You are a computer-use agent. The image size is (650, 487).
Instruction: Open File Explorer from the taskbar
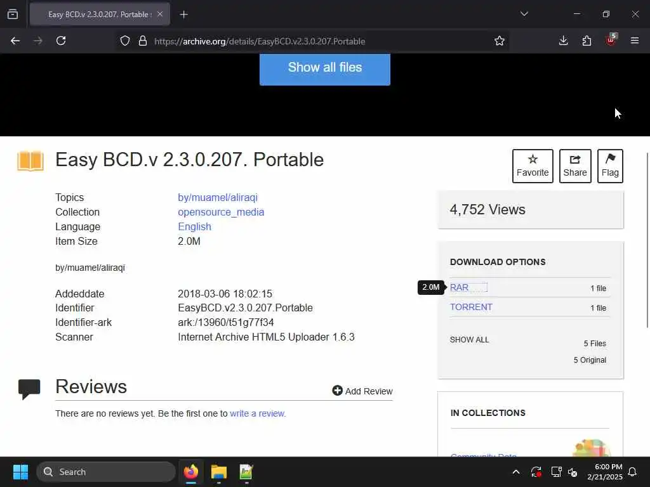[x=218, y=472]
